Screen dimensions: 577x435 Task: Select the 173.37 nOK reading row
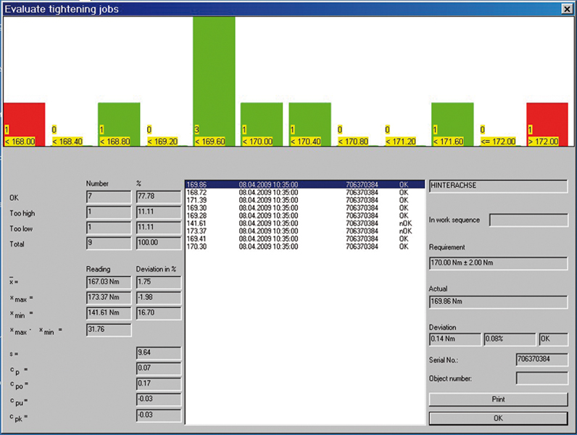click(x=304, y=231)
